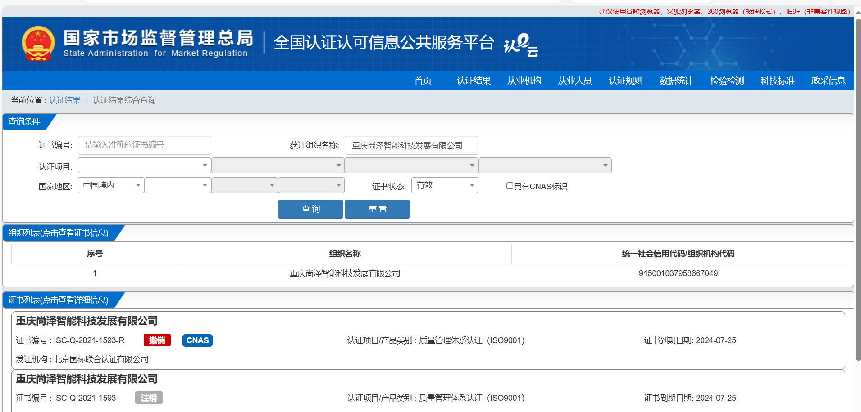This screenshot has width=861, height=412.
Task: Open the fourth 认证项目 dropdown
Action: [x=545, y=165]
